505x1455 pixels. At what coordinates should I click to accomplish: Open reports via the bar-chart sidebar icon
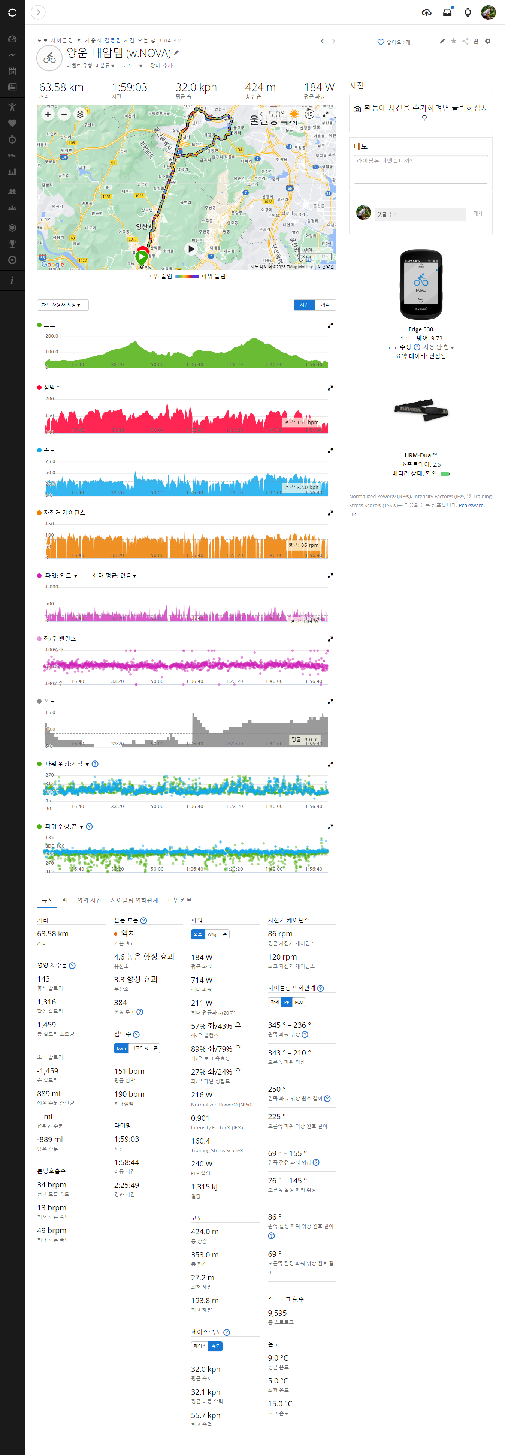12,172
